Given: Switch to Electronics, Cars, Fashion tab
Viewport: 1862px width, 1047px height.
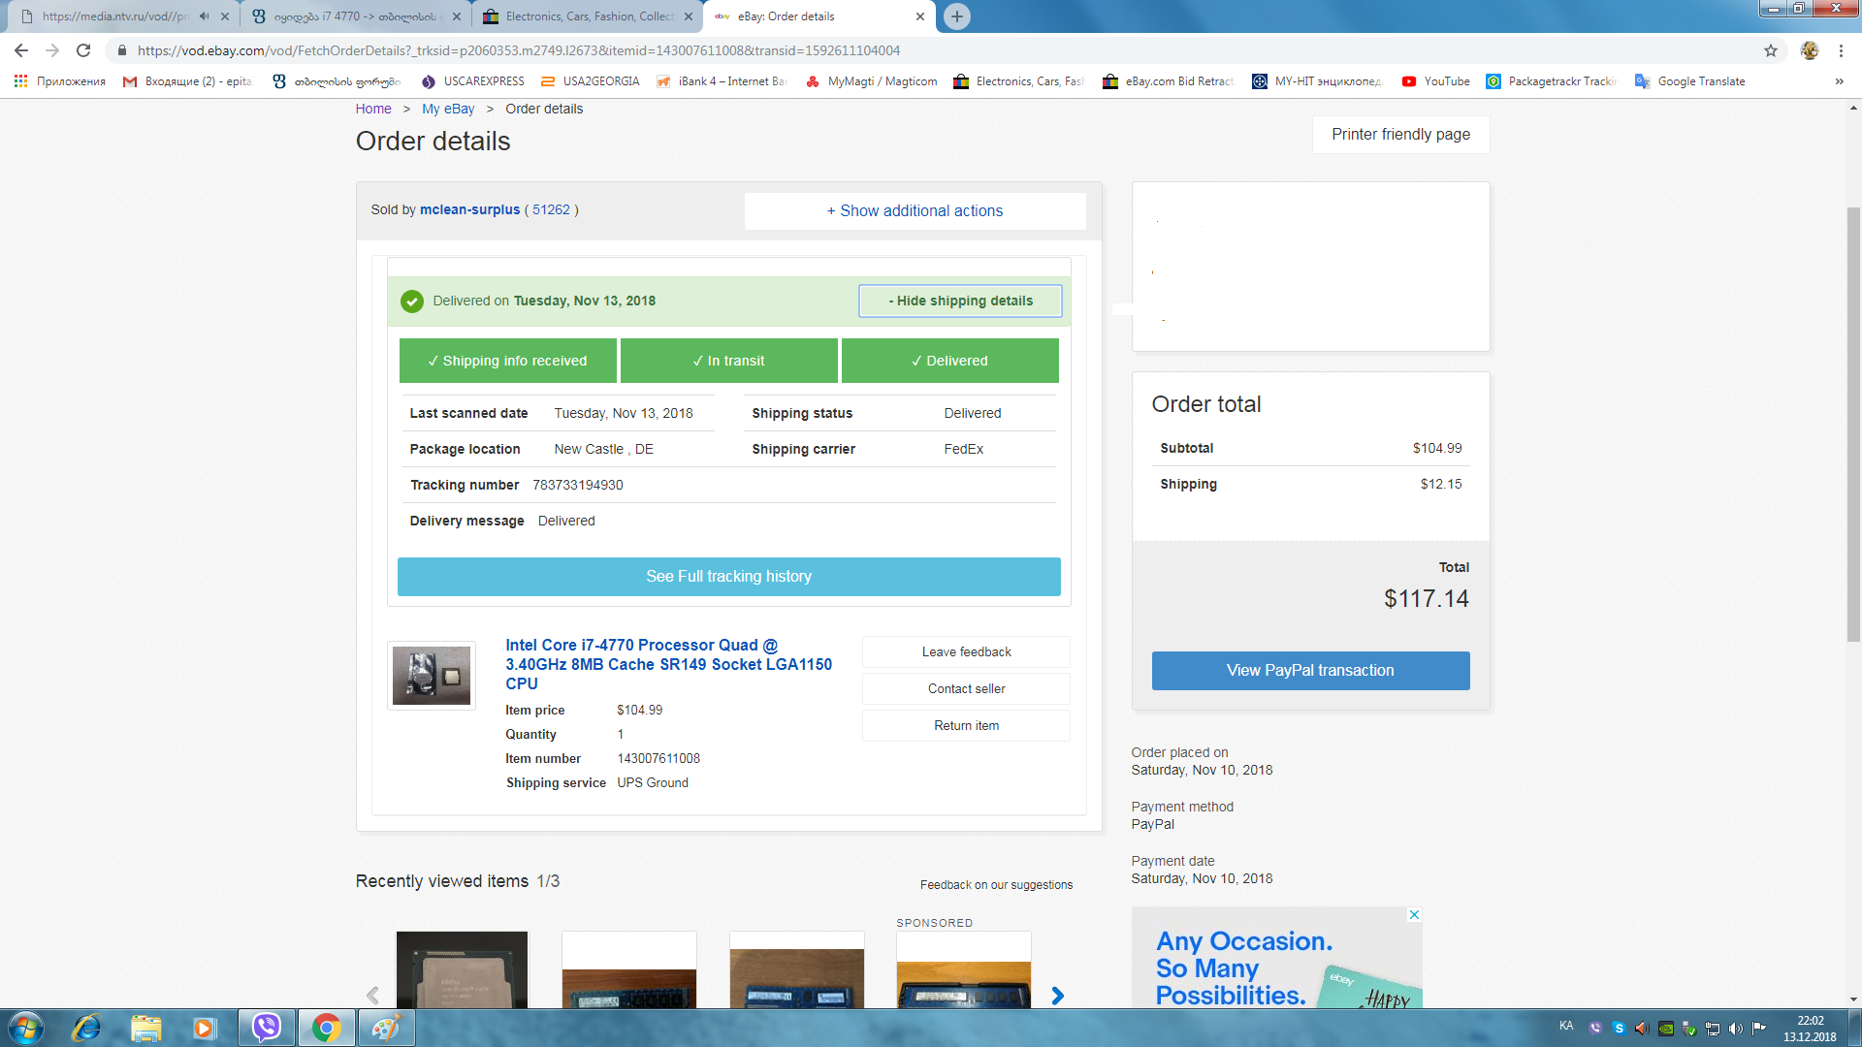Looking at the screenshot, I should point(588,16).
